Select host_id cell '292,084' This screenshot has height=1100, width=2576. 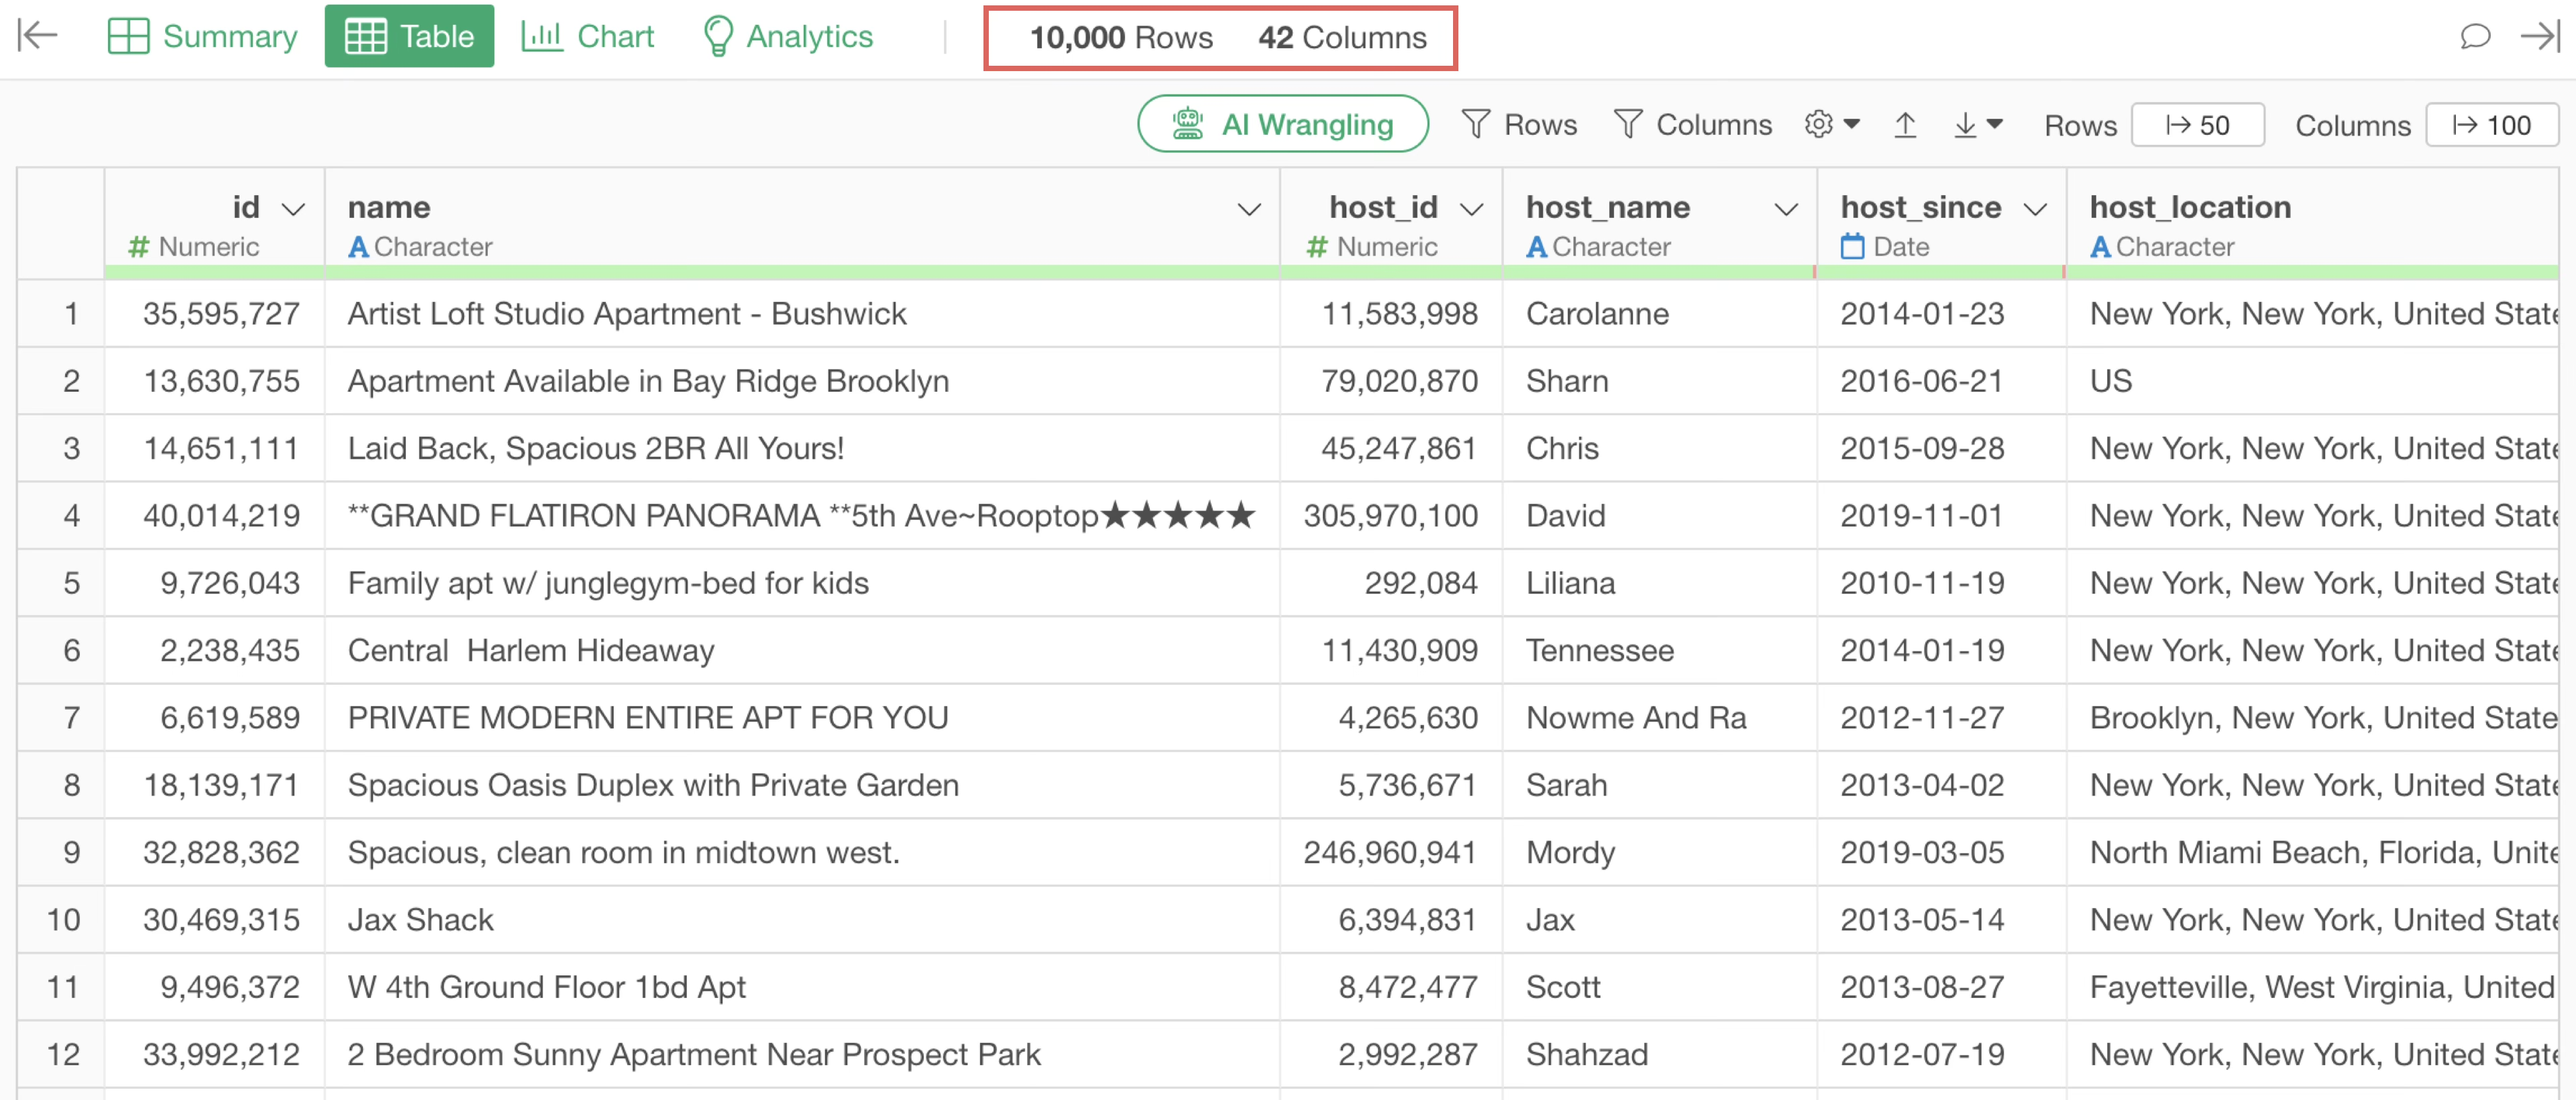(1391, 583)
